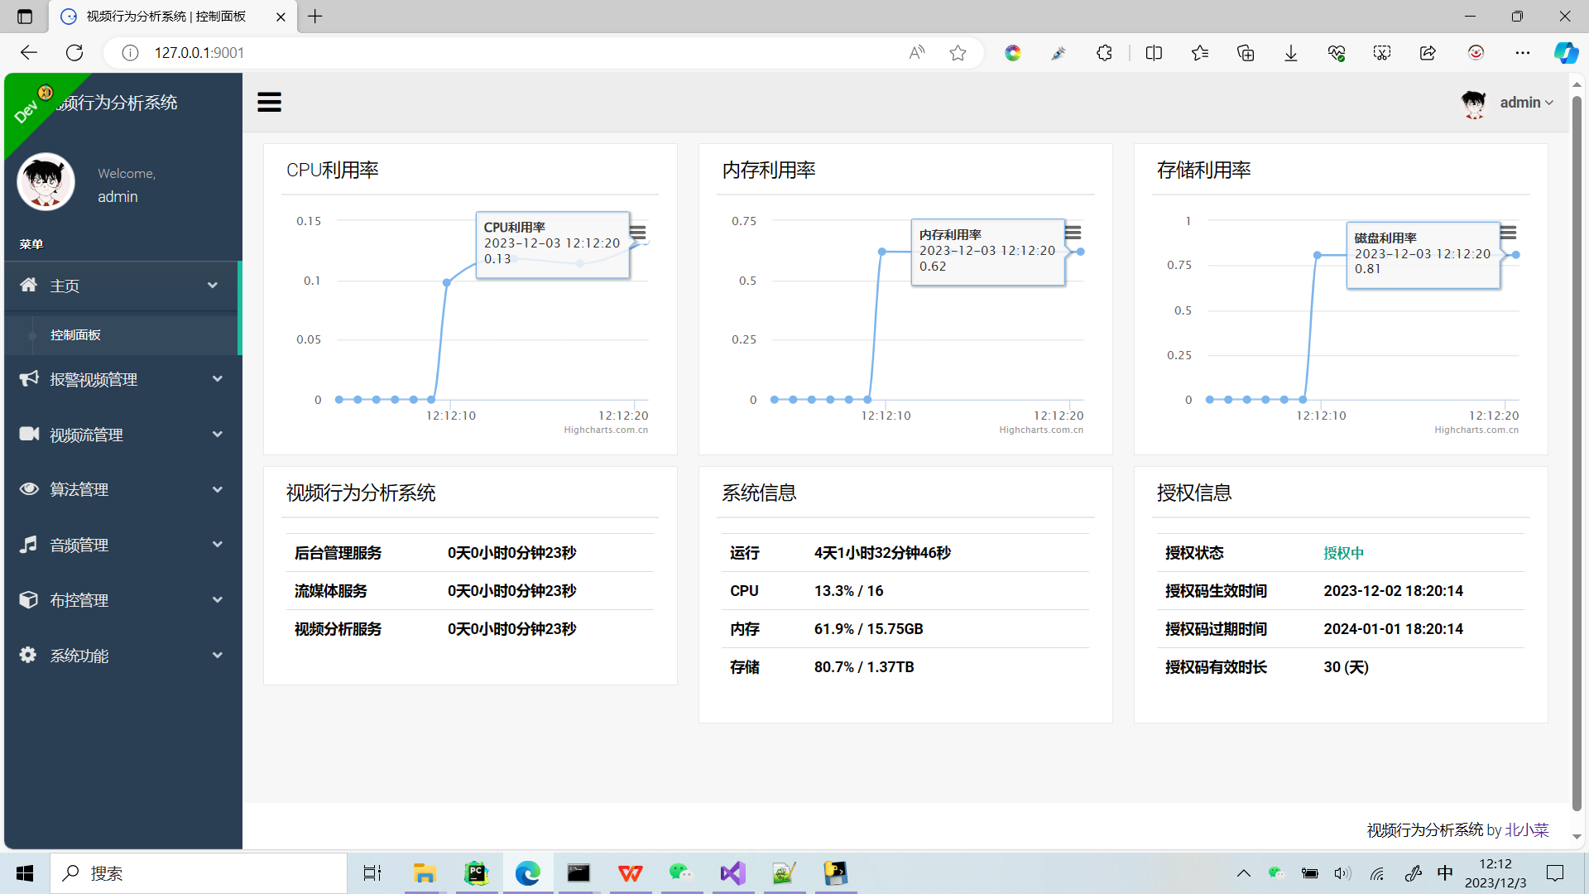Viewport: 1589px width, 894px height.
Task: Click the Highcharts.com.cn credit under 内存 chart
Action: pyautogui.click(x=1041, y=430)
